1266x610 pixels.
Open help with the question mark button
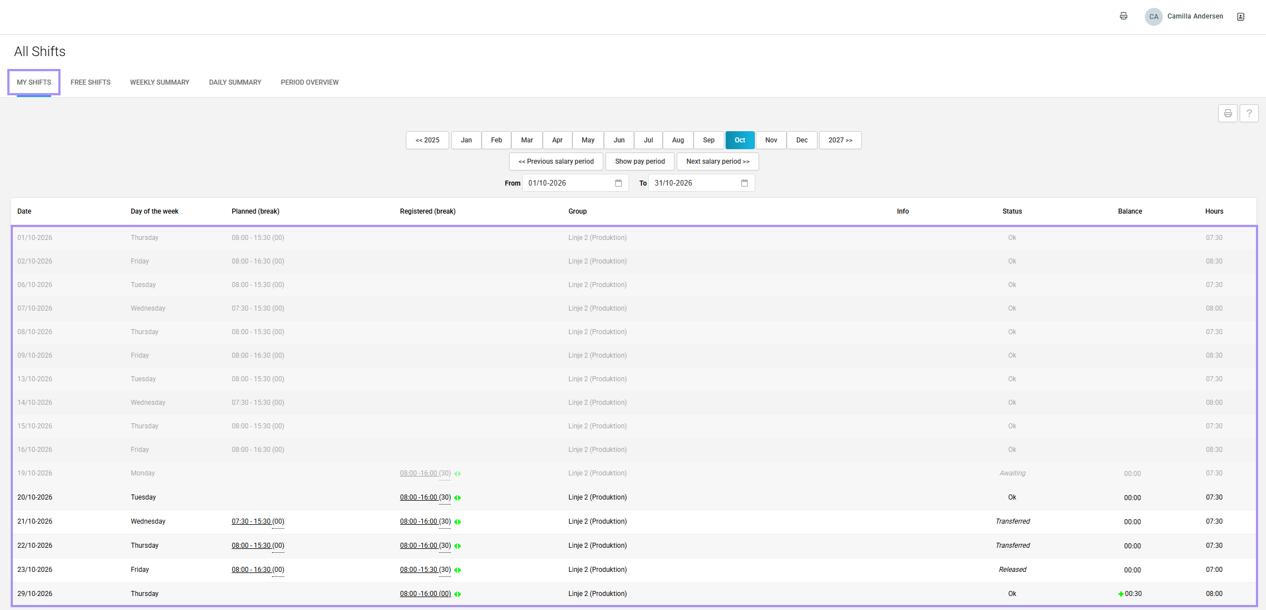(x=1249, y=113)
